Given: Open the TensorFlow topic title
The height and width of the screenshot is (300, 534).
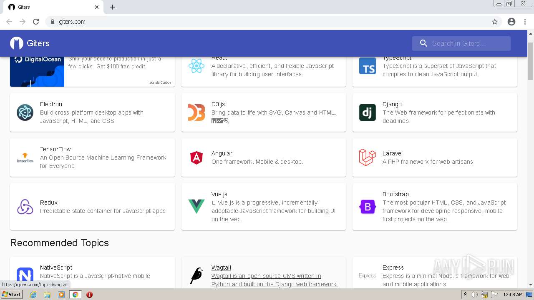Looking at the screenshot, I should click(55, 149).
